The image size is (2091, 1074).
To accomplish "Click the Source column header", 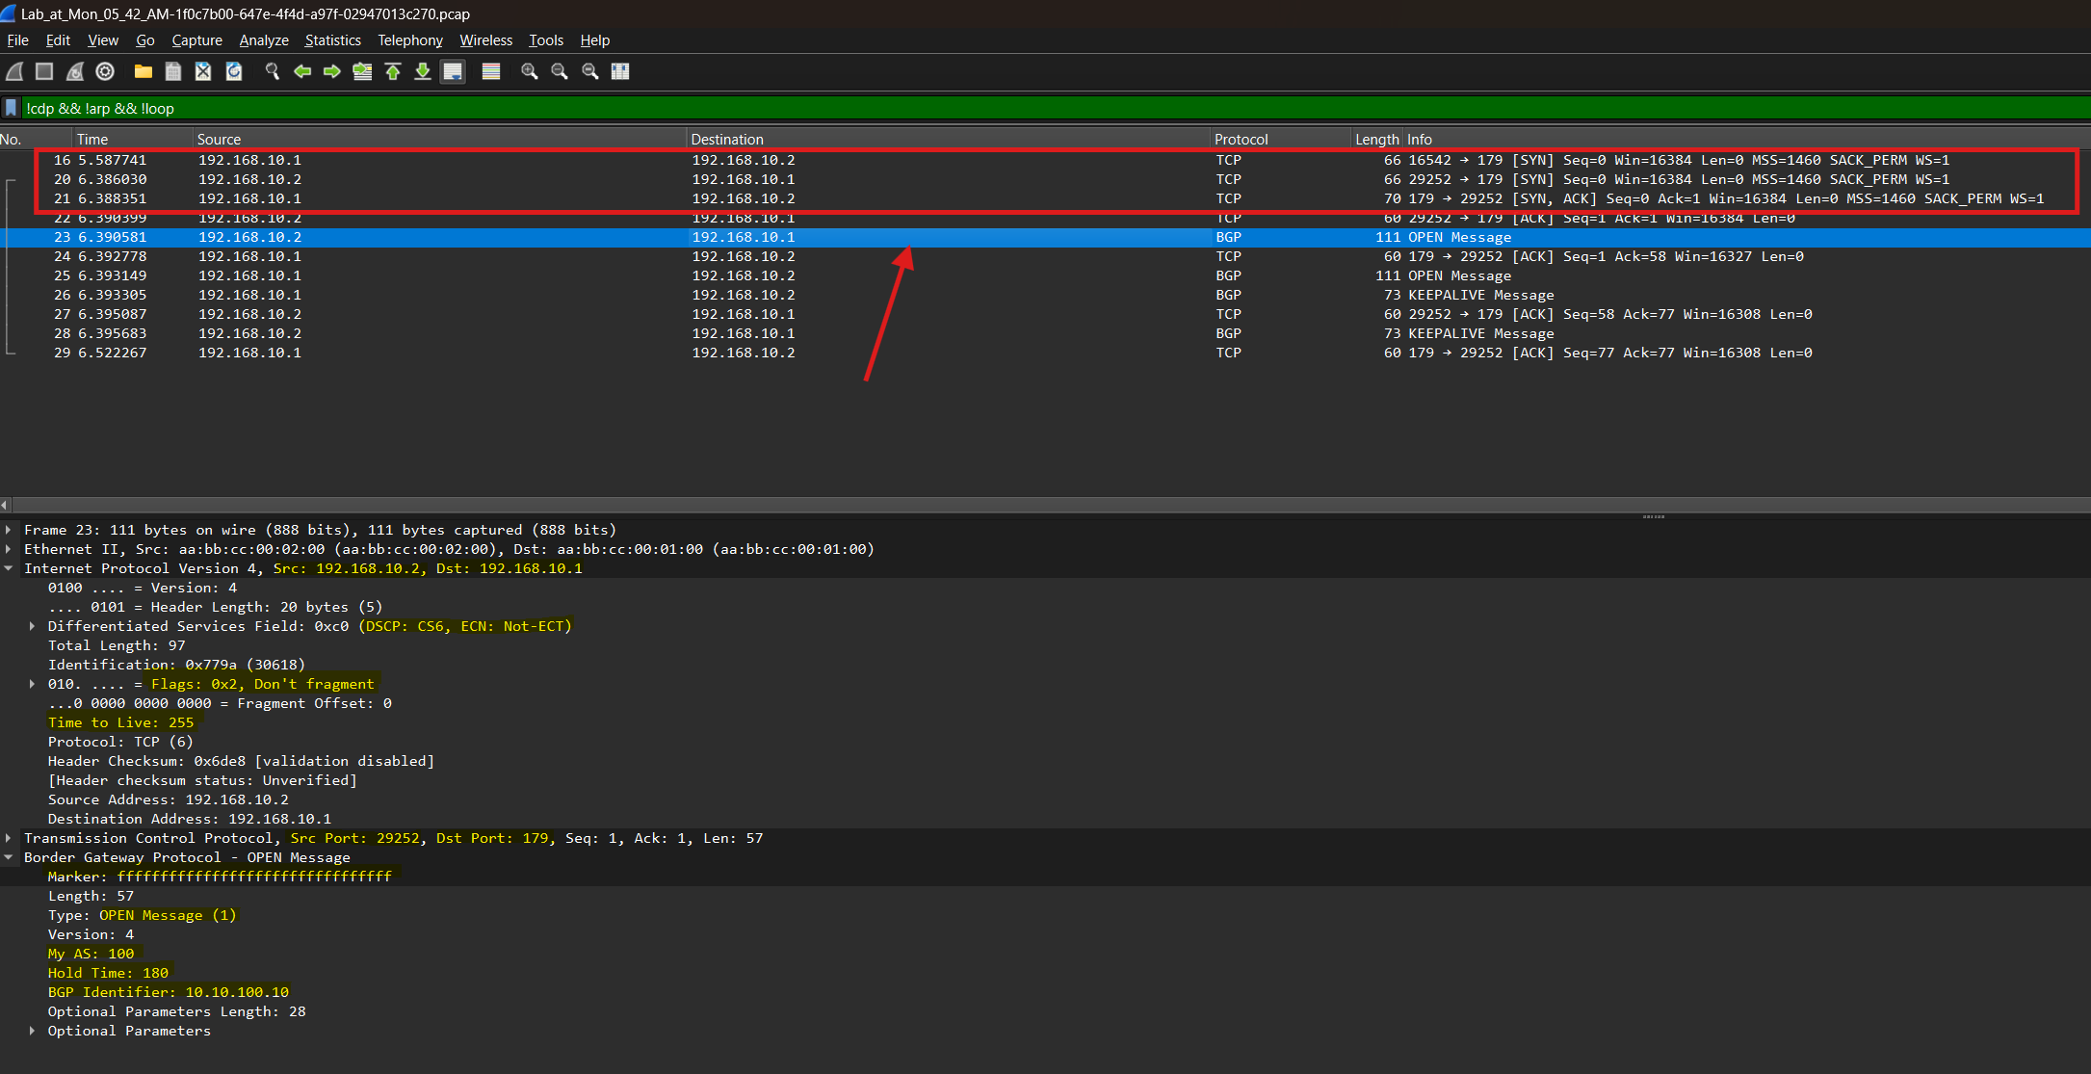I will 219,140.
